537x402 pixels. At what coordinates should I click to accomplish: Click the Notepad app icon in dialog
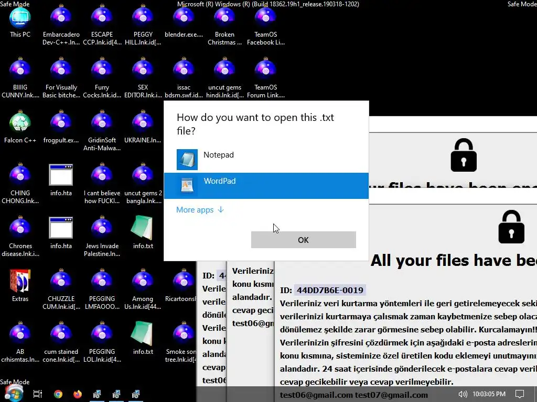point(187,159)
